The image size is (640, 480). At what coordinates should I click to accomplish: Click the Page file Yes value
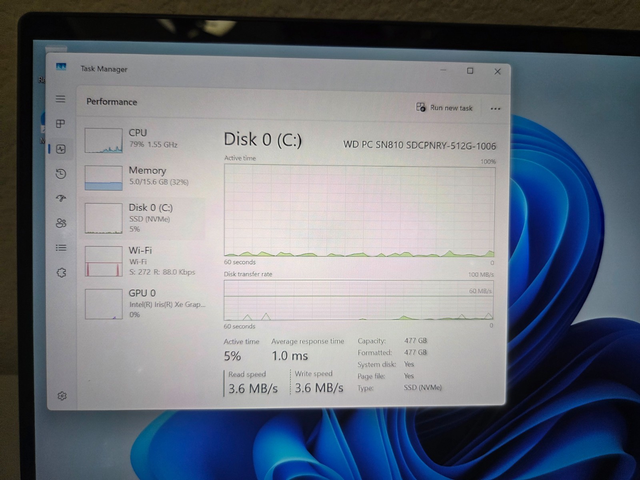[x=409, y=376]
